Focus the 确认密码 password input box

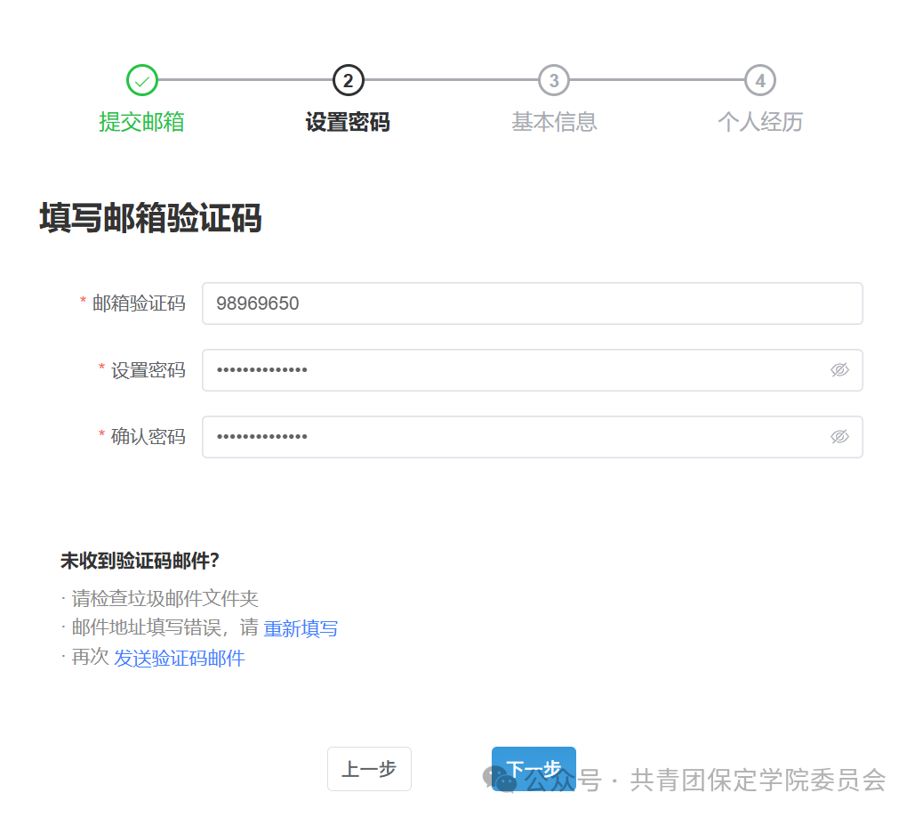(516, 437)
